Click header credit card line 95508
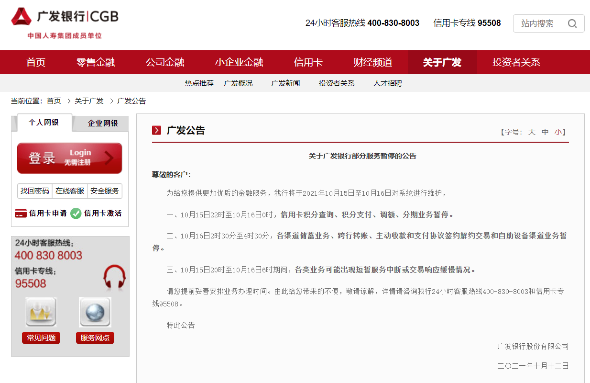Screen dimensions: 590x383 coord(489,23)
